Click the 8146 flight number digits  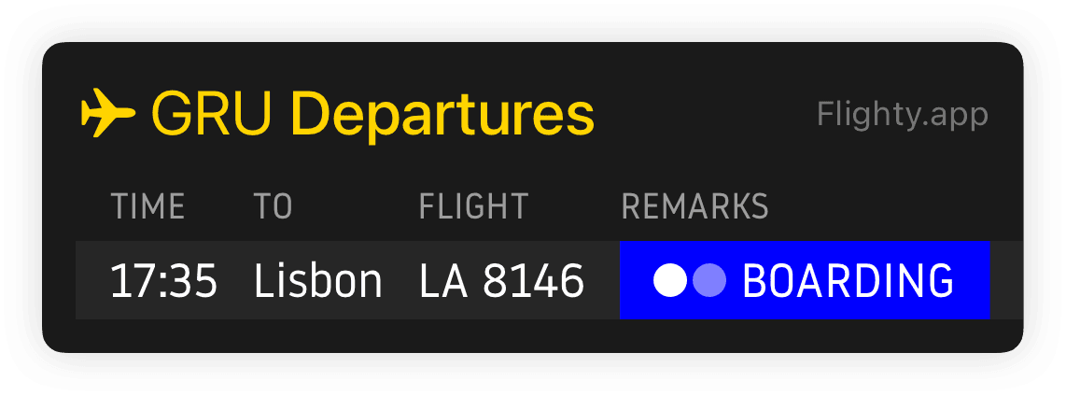point(534,280)
